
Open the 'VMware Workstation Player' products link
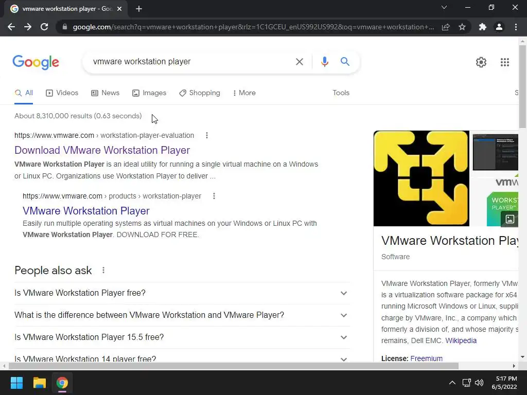[x=86, y=210]
